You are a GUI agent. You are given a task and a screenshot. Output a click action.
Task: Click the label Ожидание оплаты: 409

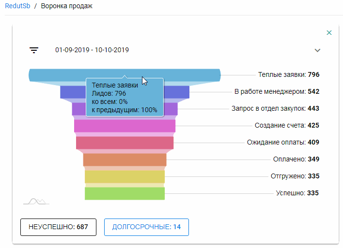coord(283,142)
